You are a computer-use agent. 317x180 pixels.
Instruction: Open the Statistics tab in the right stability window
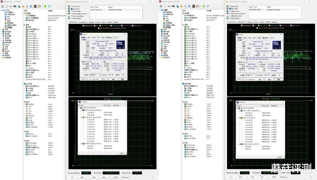click(274, 22)
